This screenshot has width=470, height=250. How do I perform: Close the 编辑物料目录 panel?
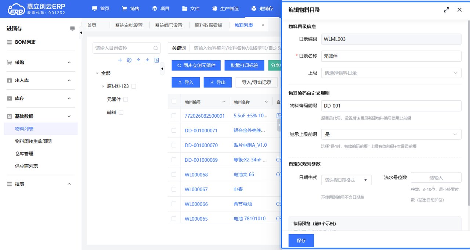459,10
